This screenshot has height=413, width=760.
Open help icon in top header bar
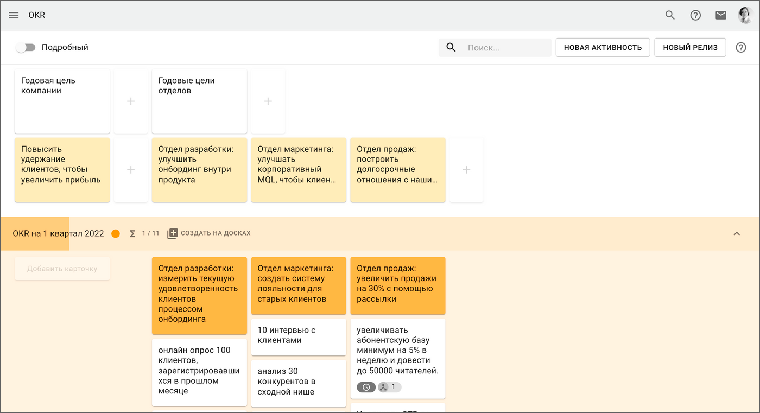tap(695, 15)
